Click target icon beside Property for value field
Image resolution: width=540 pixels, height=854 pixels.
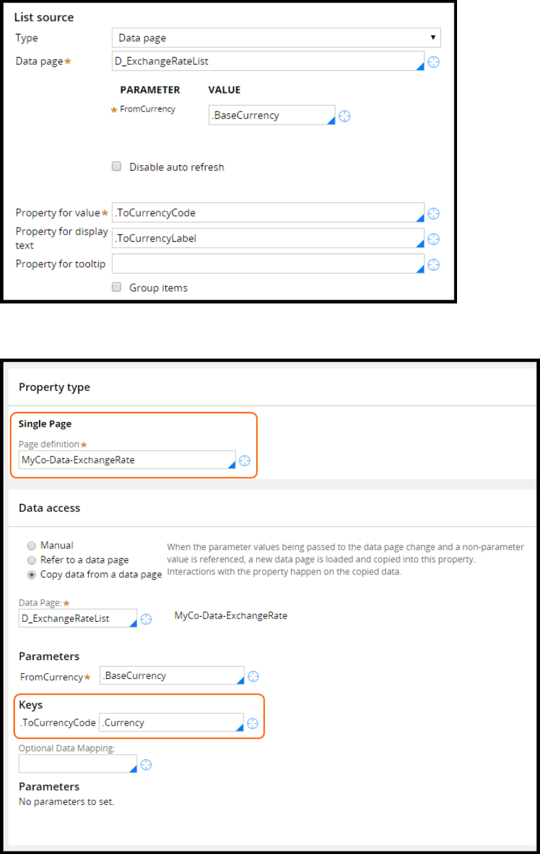tap(434, 213)
